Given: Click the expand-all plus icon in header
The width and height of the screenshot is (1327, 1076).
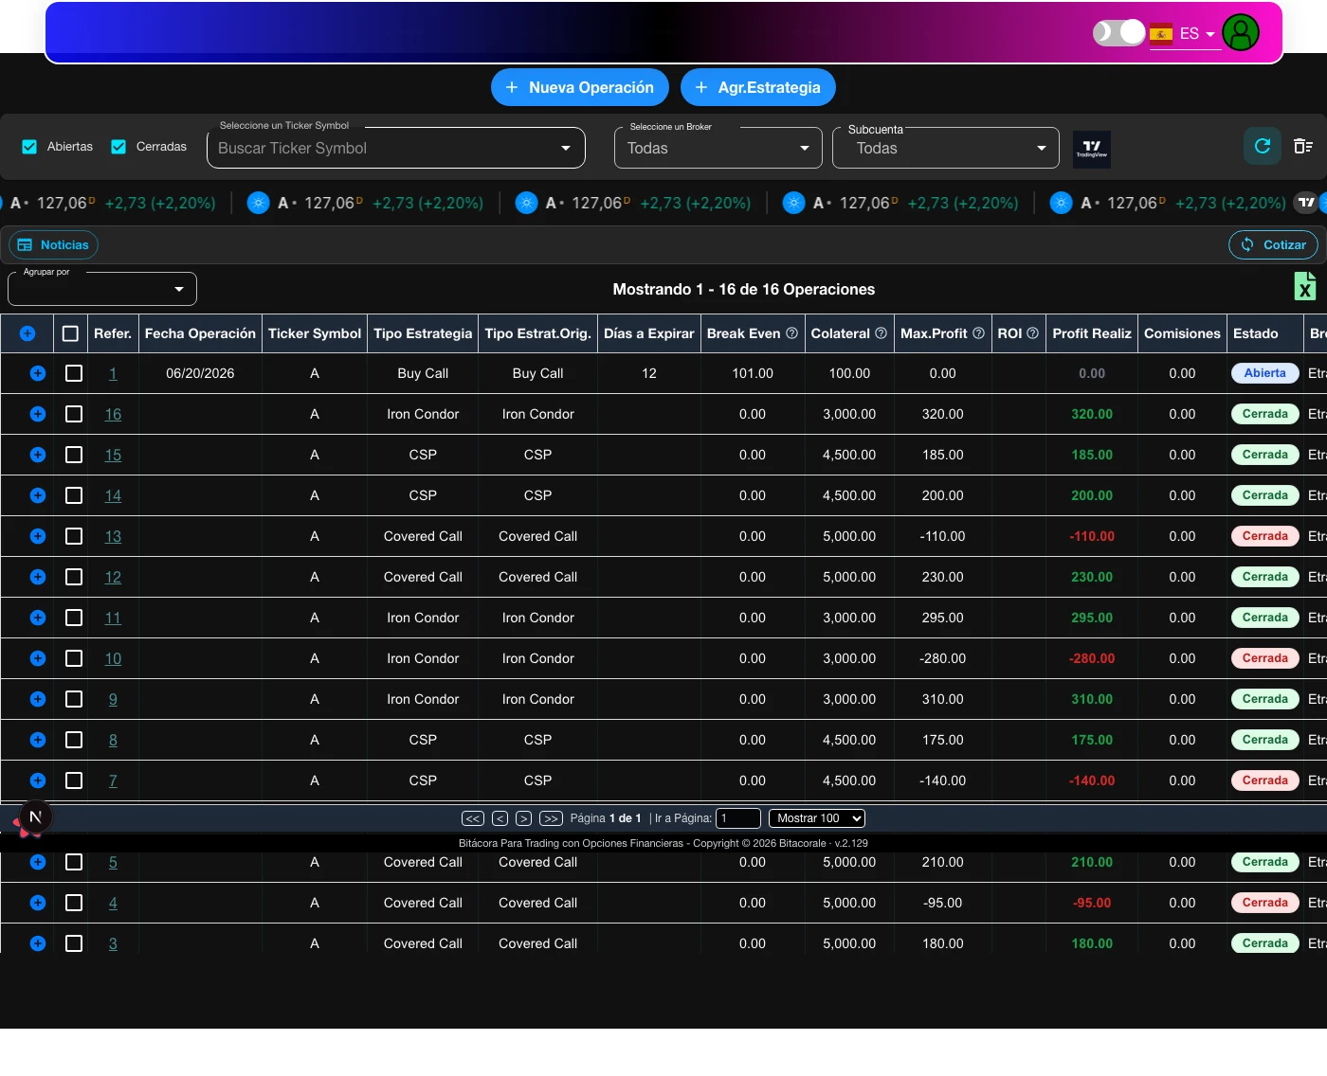Looking at the screenshot, I should pos(27,333).
